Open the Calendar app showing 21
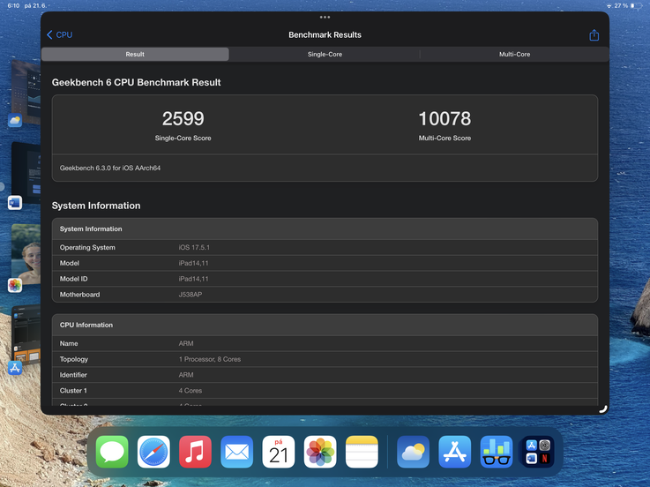This screenshot has width=650, height=487. coord(279,452)
